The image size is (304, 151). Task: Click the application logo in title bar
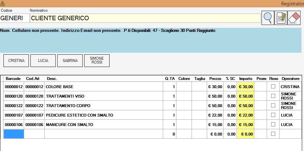[3, 3]
